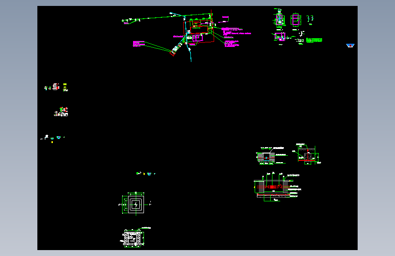Click the section detail with vertical red pipe
Image resolution: width=395 pixels, height=256 pixels.
[x=307, y=154]
